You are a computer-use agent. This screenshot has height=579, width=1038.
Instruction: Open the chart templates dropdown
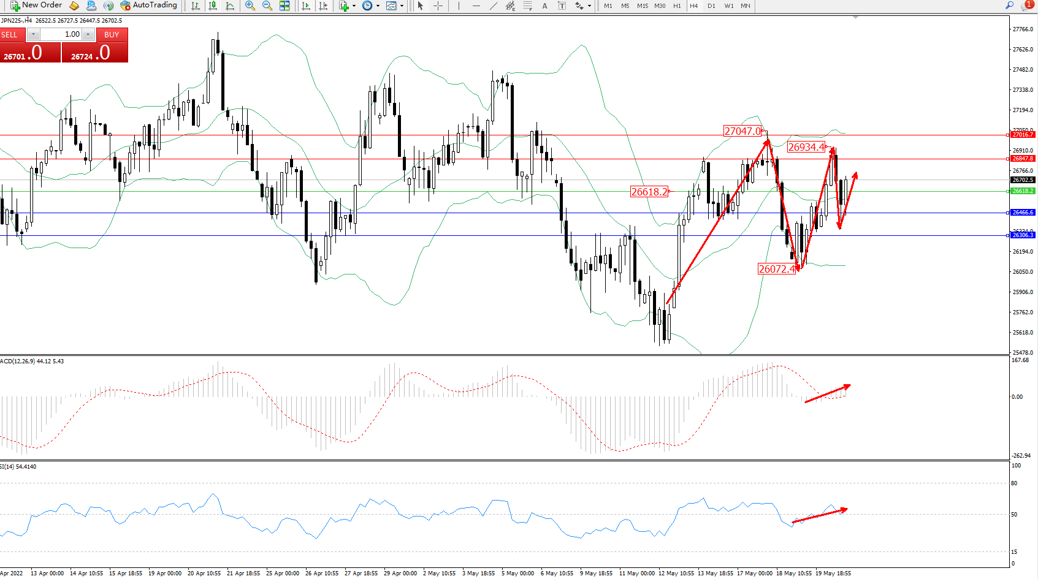[x=402, y=6]
